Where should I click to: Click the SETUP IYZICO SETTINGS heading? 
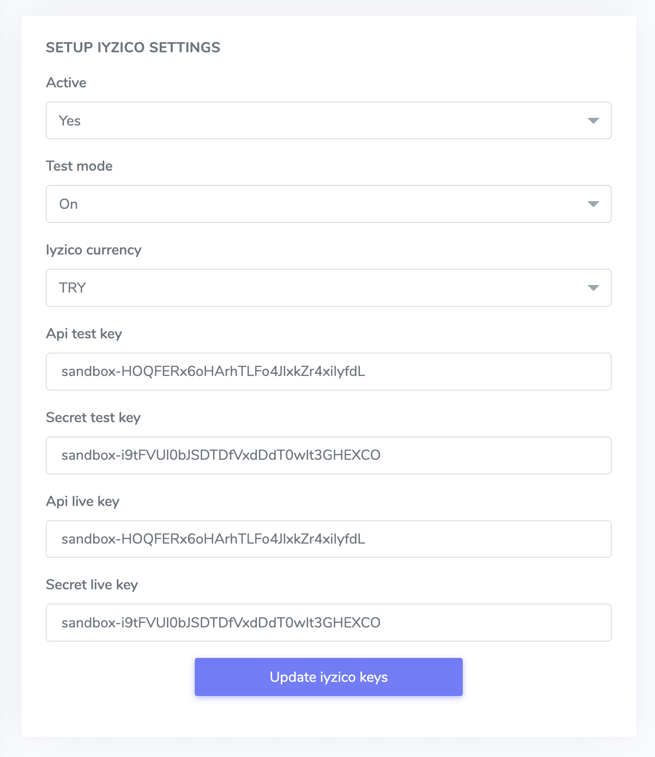click(x=133, y=48)
